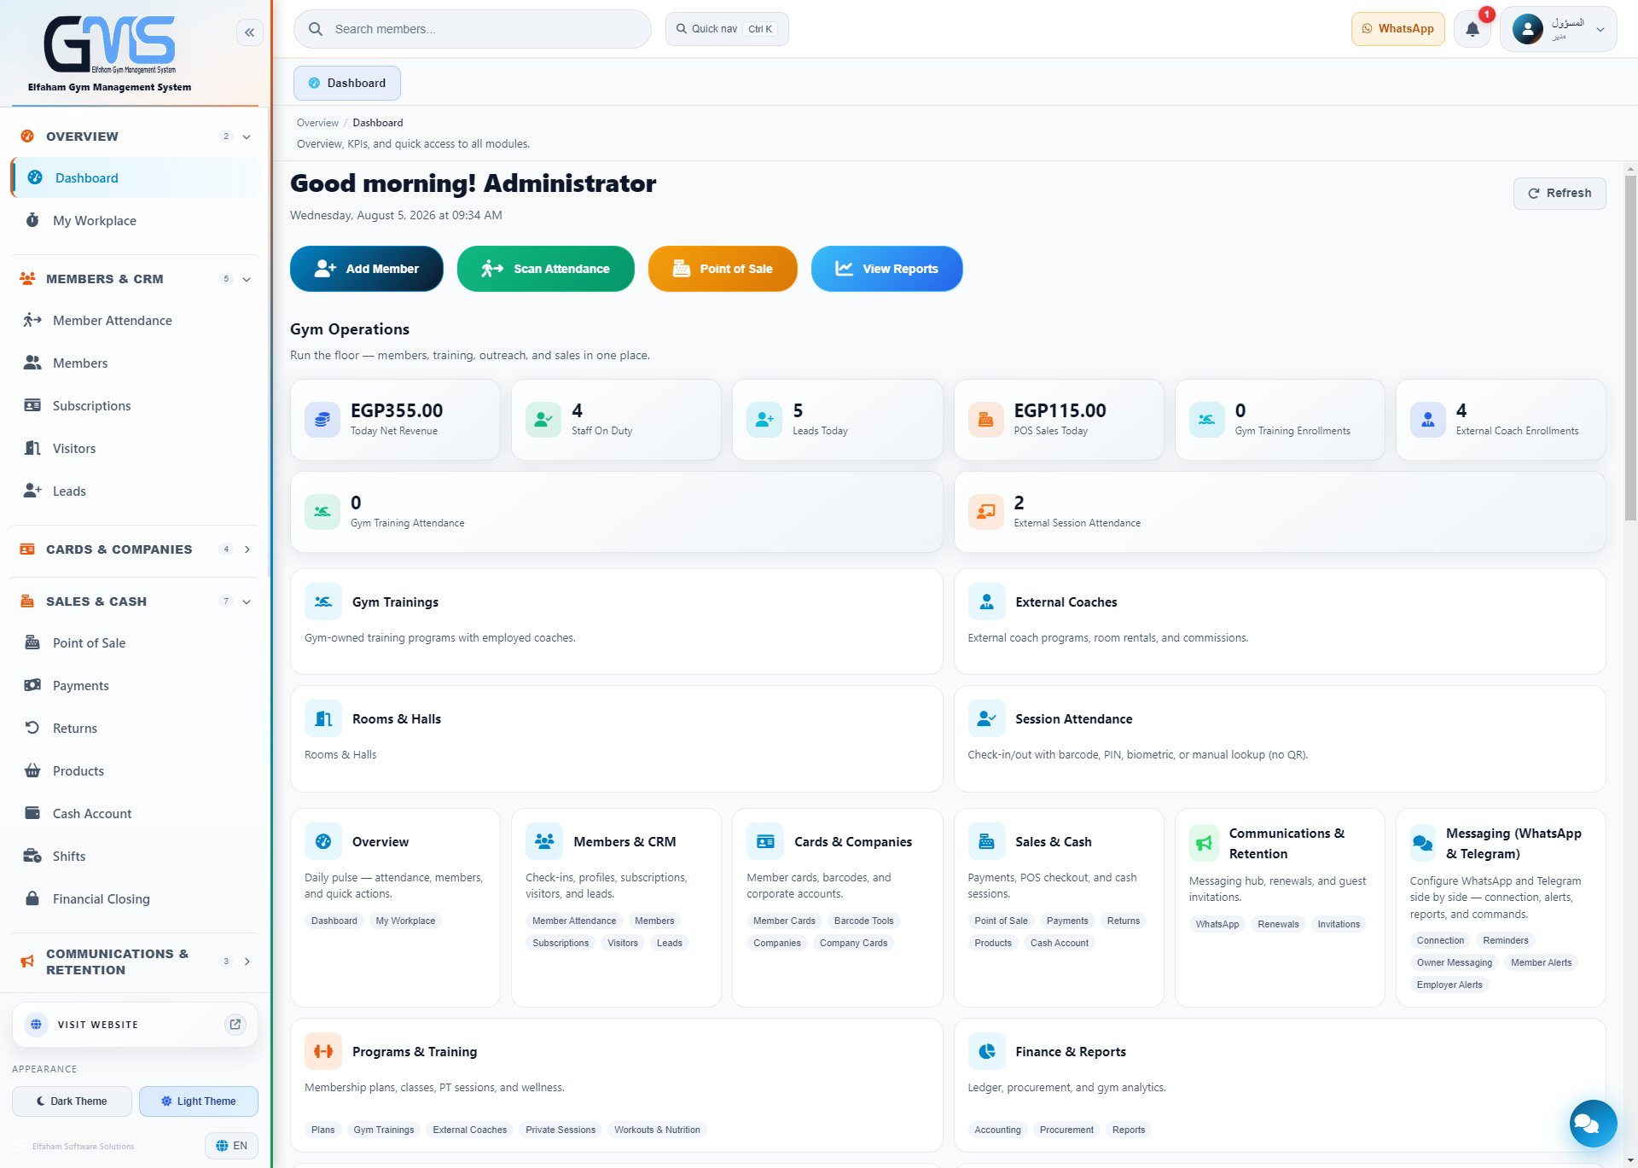
Task: Click the Today Net Revenue coins icon
Action: click(322, 420)
